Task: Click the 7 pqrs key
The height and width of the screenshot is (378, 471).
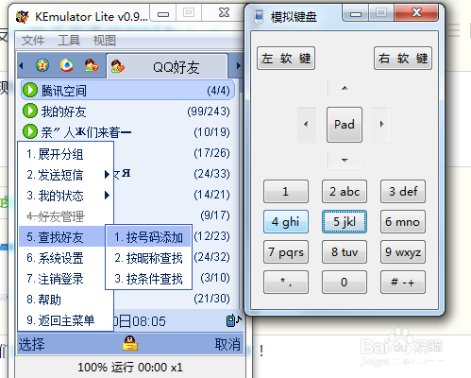Action: point(286,252)
